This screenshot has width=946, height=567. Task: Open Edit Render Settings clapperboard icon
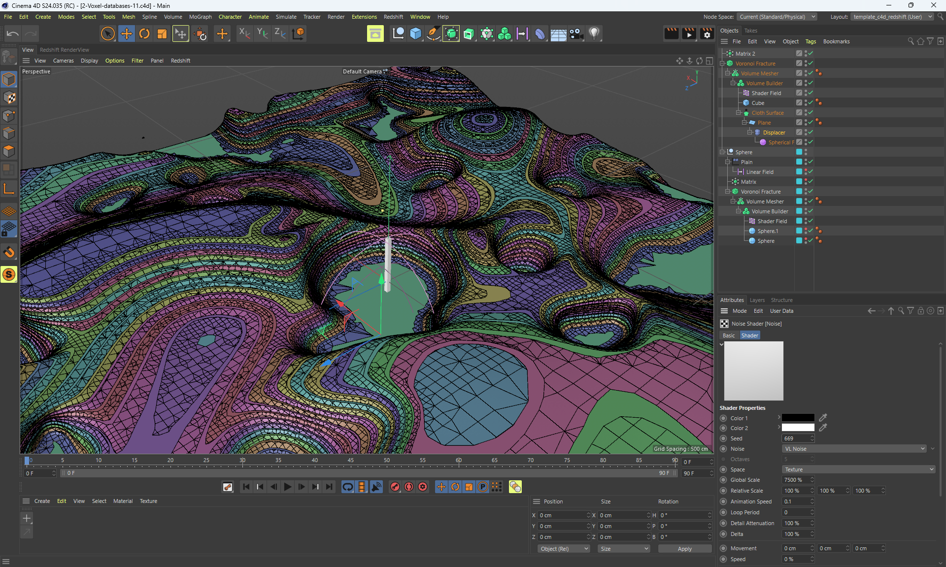(x=707, y=33)
